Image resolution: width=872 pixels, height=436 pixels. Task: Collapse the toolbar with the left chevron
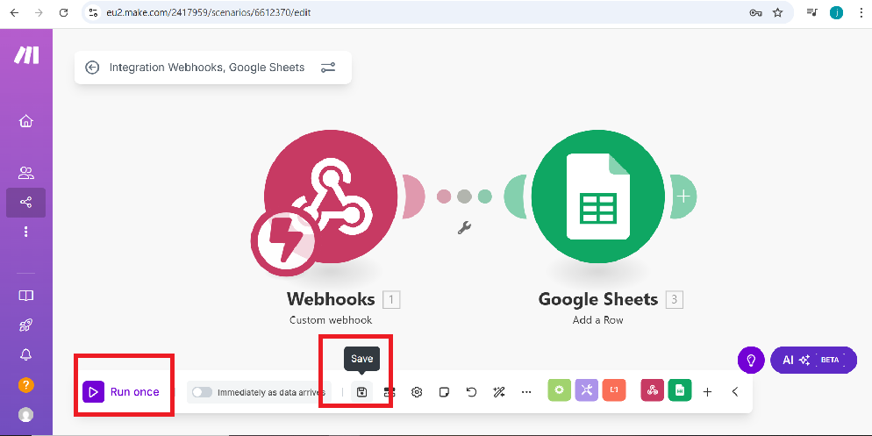click(735, 392)
